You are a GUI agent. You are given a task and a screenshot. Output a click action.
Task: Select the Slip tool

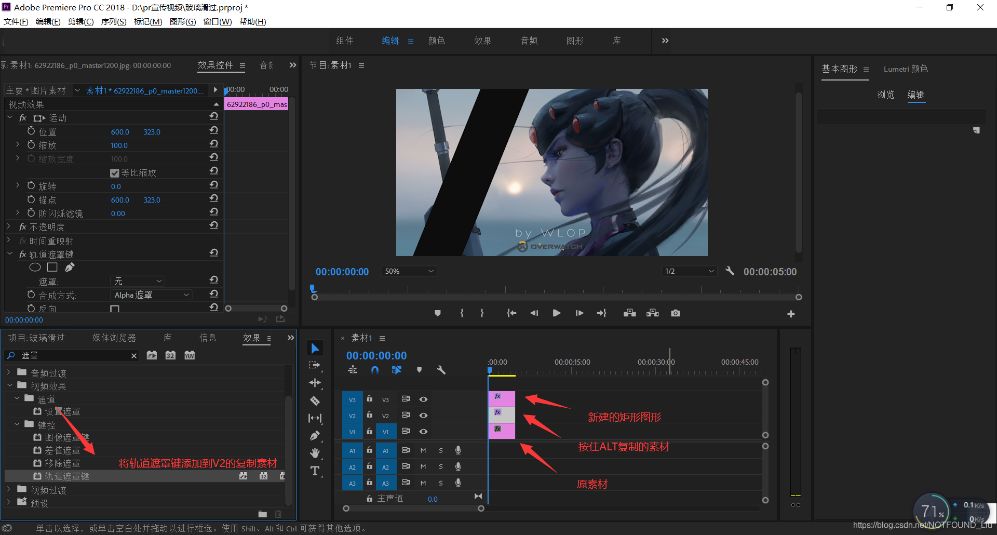click(x=315, y=418)
